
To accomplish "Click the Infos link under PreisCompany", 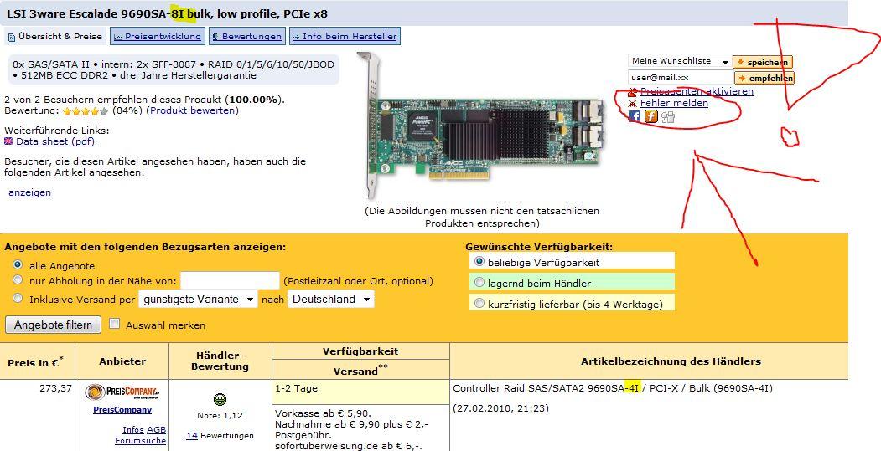I will 133,430.
